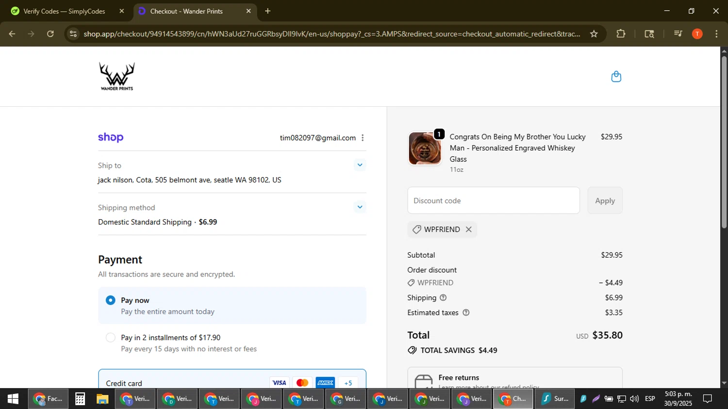Click the Apply discount button
This screenshot has height=409, width=728.
pyautogui.click(x=605, y=200)
